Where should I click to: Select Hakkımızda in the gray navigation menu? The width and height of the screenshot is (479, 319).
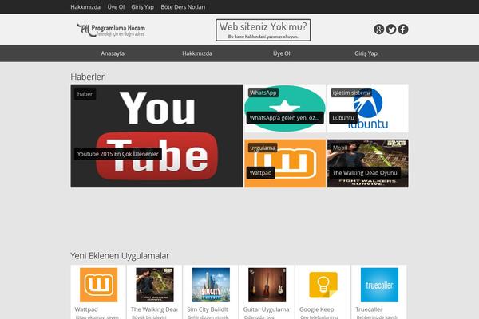[x=197, y=53]
